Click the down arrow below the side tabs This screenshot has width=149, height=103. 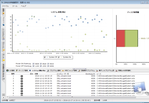pos(4,97)
